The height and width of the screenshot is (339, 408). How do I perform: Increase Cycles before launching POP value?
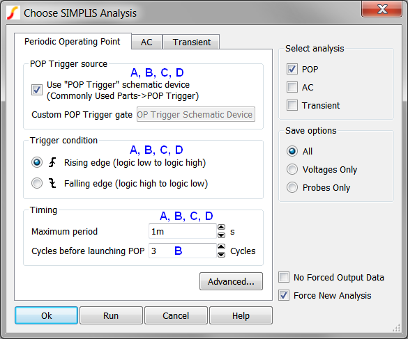[221, 247]
